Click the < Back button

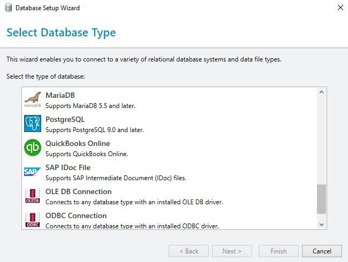pos(188,251)
